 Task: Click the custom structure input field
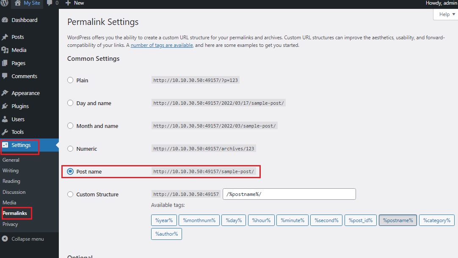coord(289,194)
